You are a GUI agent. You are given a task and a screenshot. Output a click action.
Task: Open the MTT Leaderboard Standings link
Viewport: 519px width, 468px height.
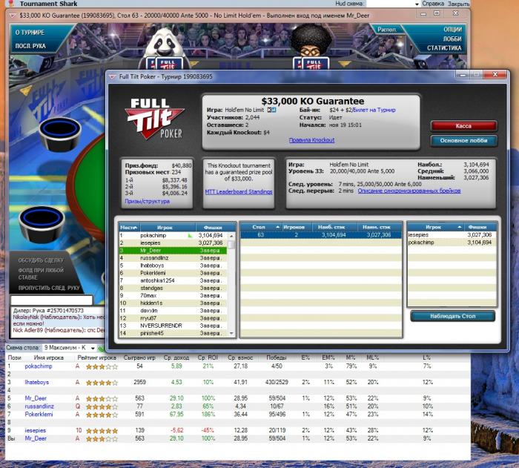(x=239, y=192)
